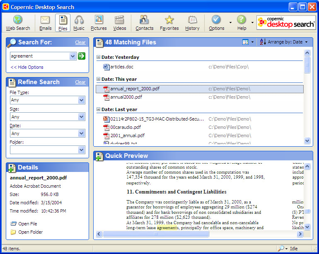Click the articles.doc Word icon

[106, 67]
